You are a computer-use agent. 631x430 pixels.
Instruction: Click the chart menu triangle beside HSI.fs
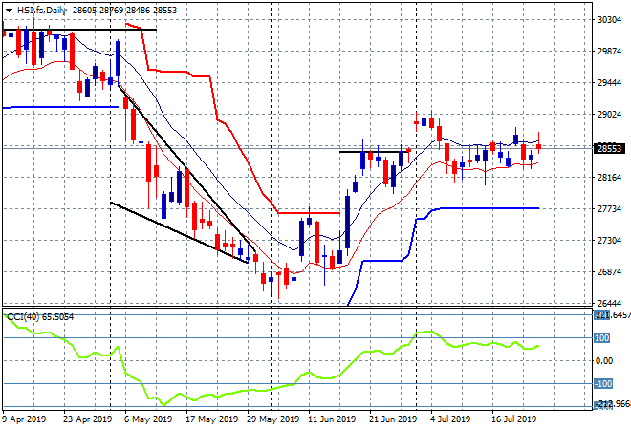click(9, 8)
